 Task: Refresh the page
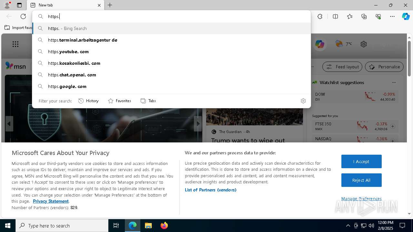tap(23, 16)
